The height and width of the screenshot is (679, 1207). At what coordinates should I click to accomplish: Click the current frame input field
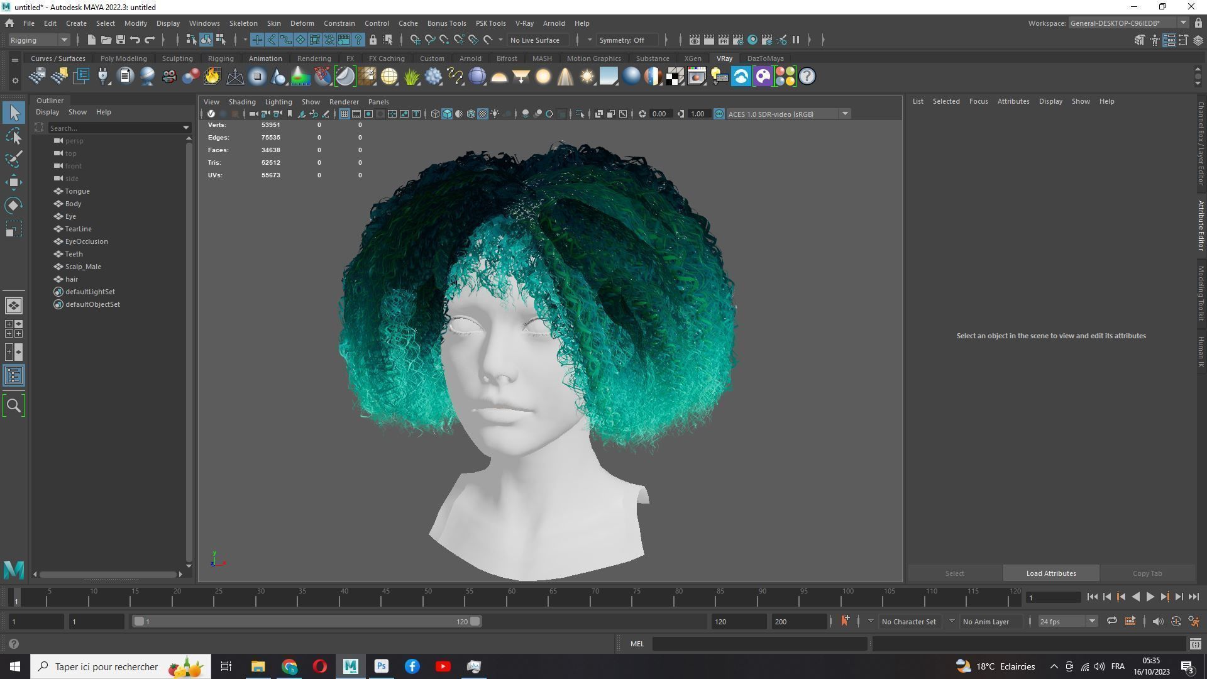(x=1053, y=597)
